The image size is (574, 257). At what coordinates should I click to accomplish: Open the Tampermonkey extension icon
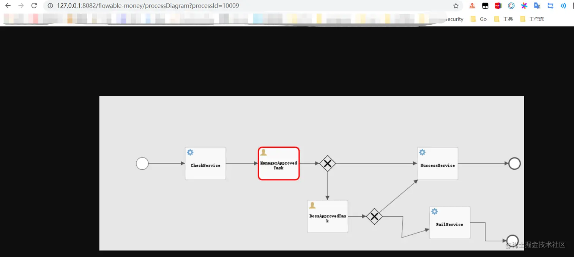485,6
